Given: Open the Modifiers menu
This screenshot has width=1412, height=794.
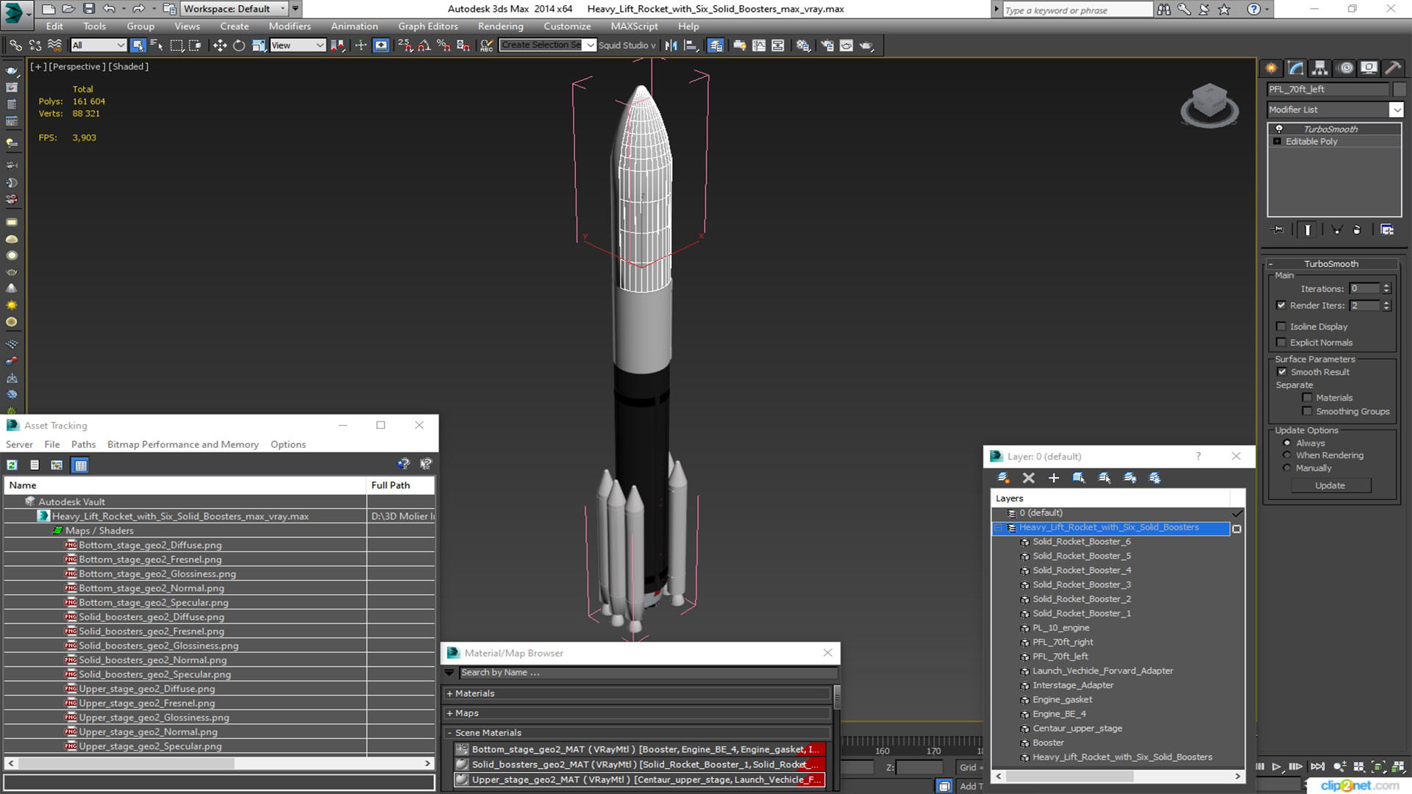Looking at the screenshot, I should pos(290,26).
